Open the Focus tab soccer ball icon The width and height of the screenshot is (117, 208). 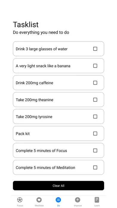point(20,200)
